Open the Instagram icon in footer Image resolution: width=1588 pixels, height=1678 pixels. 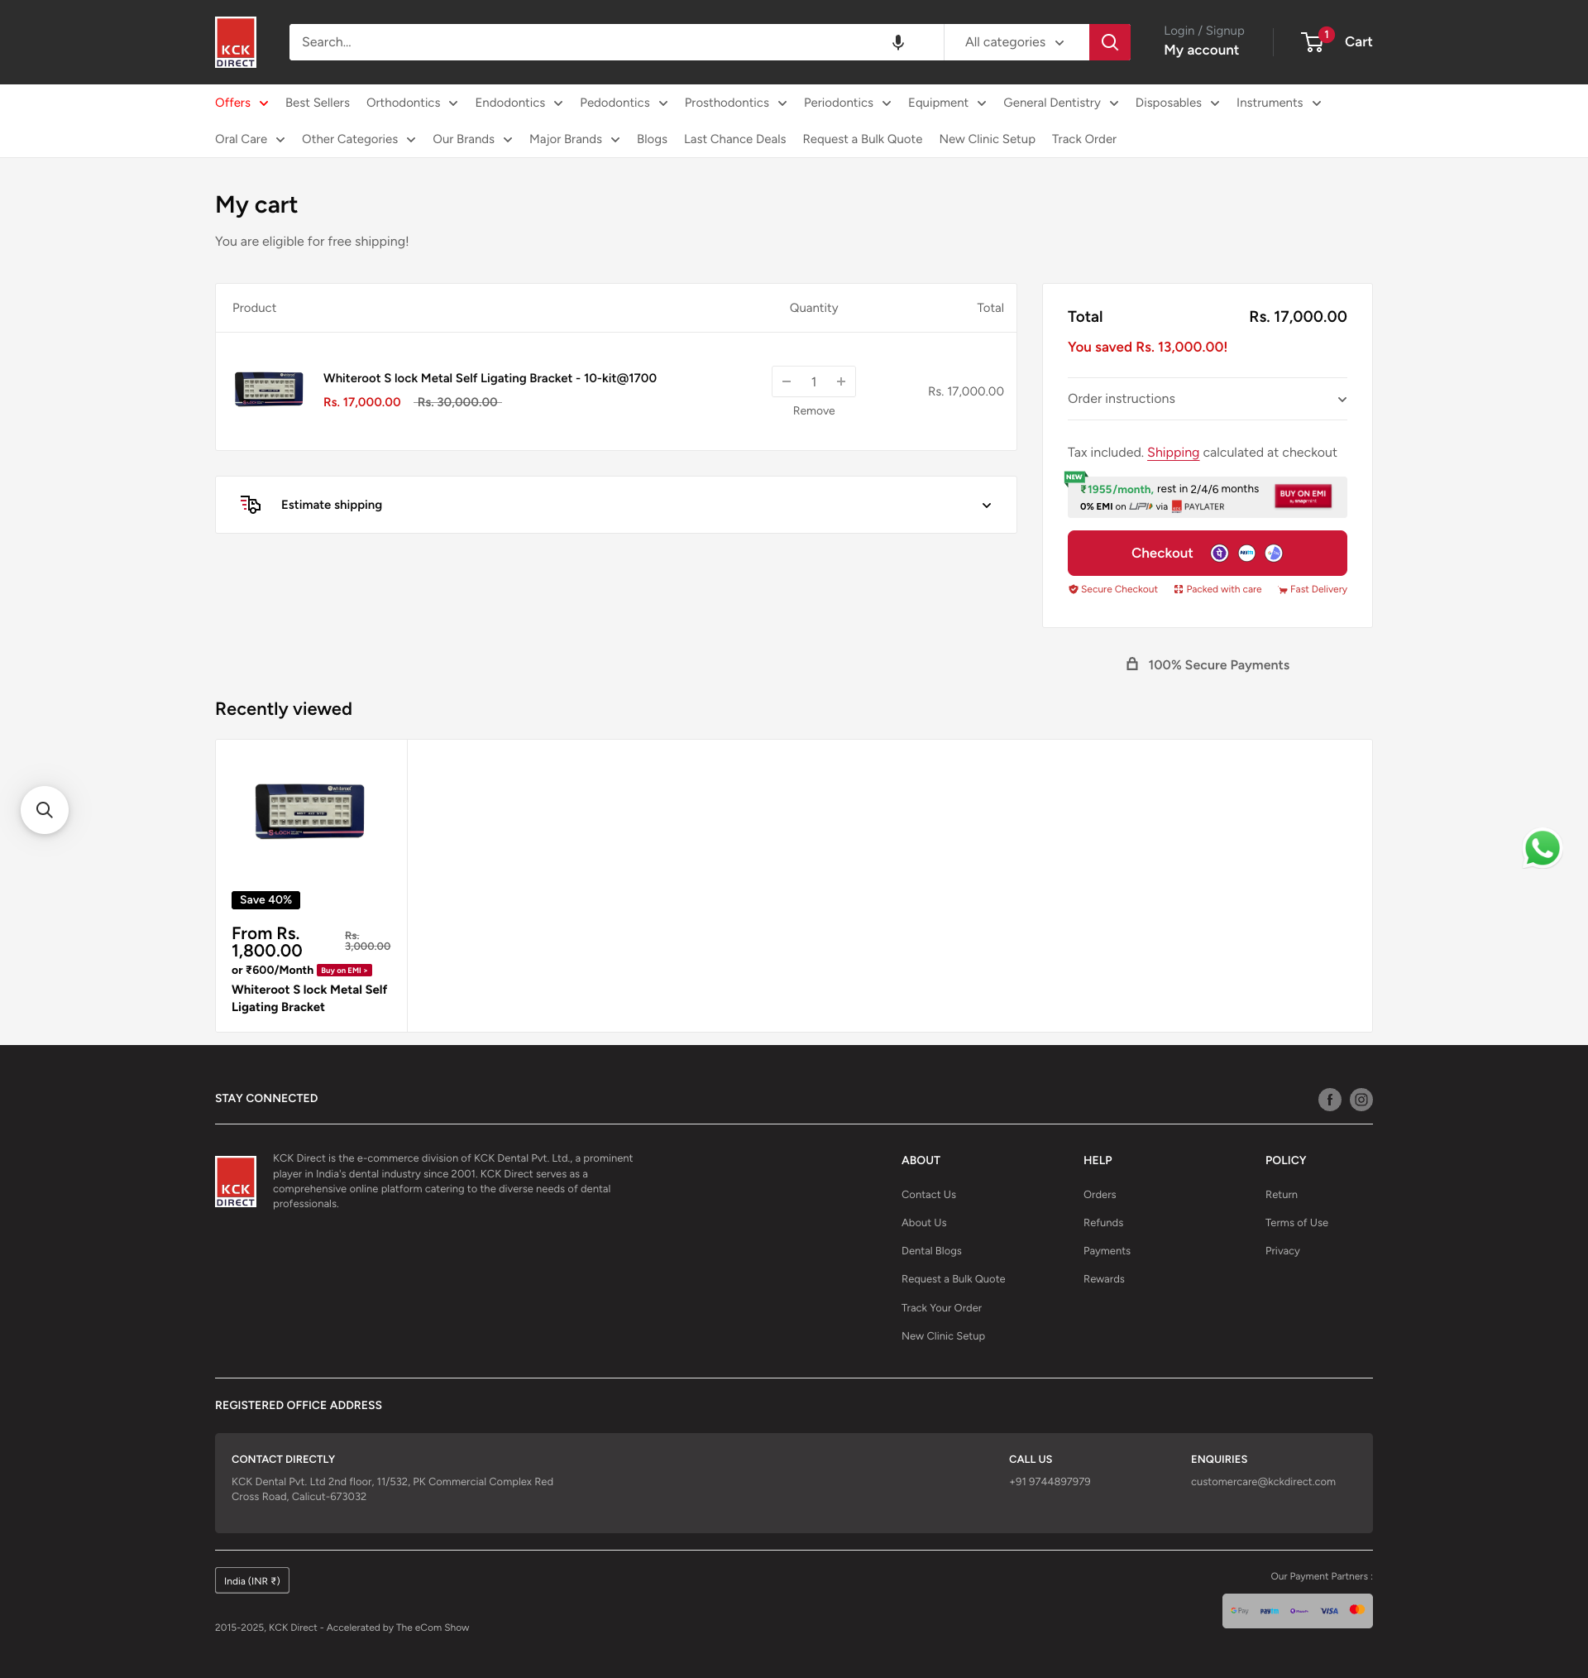(1361, 1100)
